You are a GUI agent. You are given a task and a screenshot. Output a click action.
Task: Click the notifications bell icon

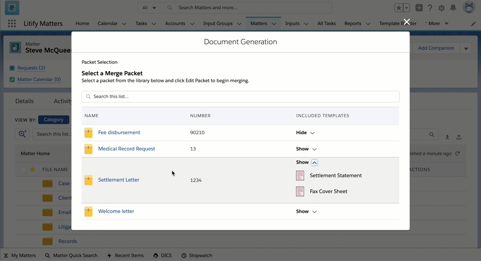coord(453,8)
